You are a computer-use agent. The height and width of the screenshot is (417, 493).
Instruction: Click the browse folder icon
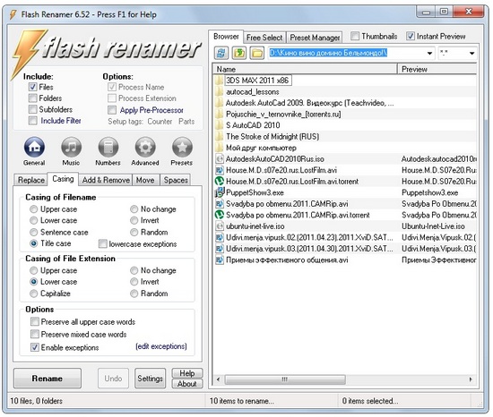[x=257, y=53]
